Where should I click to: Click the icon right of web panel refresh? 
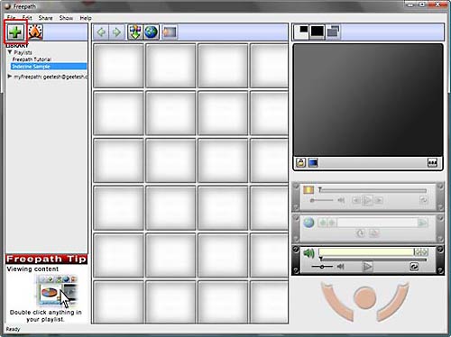coord(373,232)
